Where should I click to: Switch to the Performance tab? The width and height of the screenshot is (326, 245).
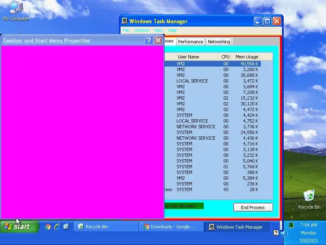coord(191,42)
